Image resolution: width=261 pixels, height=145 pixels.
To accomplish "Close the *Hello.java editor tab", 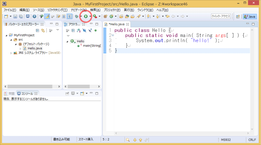I will (x=127, y=24).
